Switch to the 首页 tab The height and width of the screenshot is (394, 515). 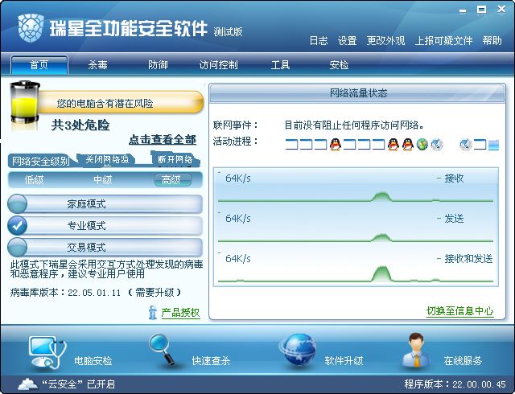tap(39, 64)
